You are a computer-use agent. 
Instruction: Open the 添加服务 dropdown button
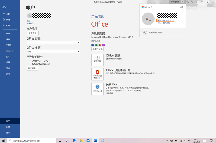(x=32, y=68)
